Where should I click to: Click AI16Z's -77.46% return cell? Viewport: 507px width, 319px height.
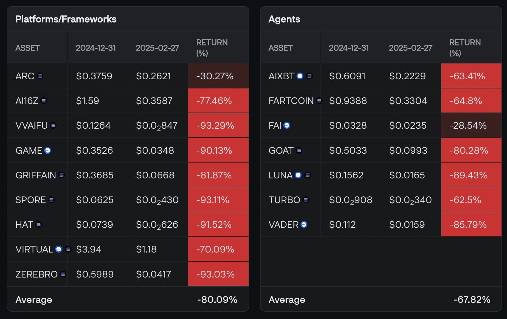218,101
